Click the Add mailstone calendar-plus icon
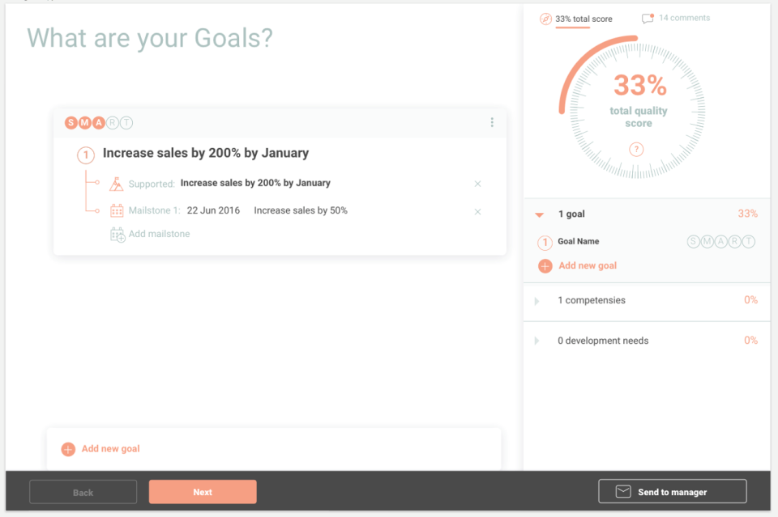 tap(118, 235)
